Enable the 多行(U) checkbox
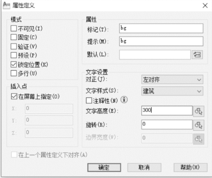This screenshot has width=212, height=178. pyautogui.click(x=13, y=73)
